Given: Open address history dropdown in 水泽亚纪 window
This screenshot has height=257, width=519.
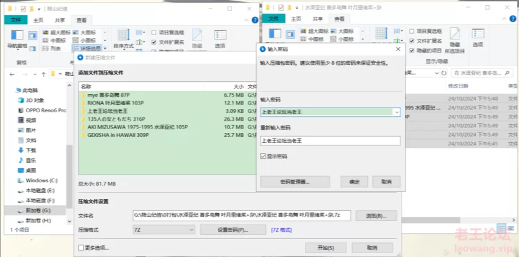Looking at the screenshot, I should pos(436,73).
